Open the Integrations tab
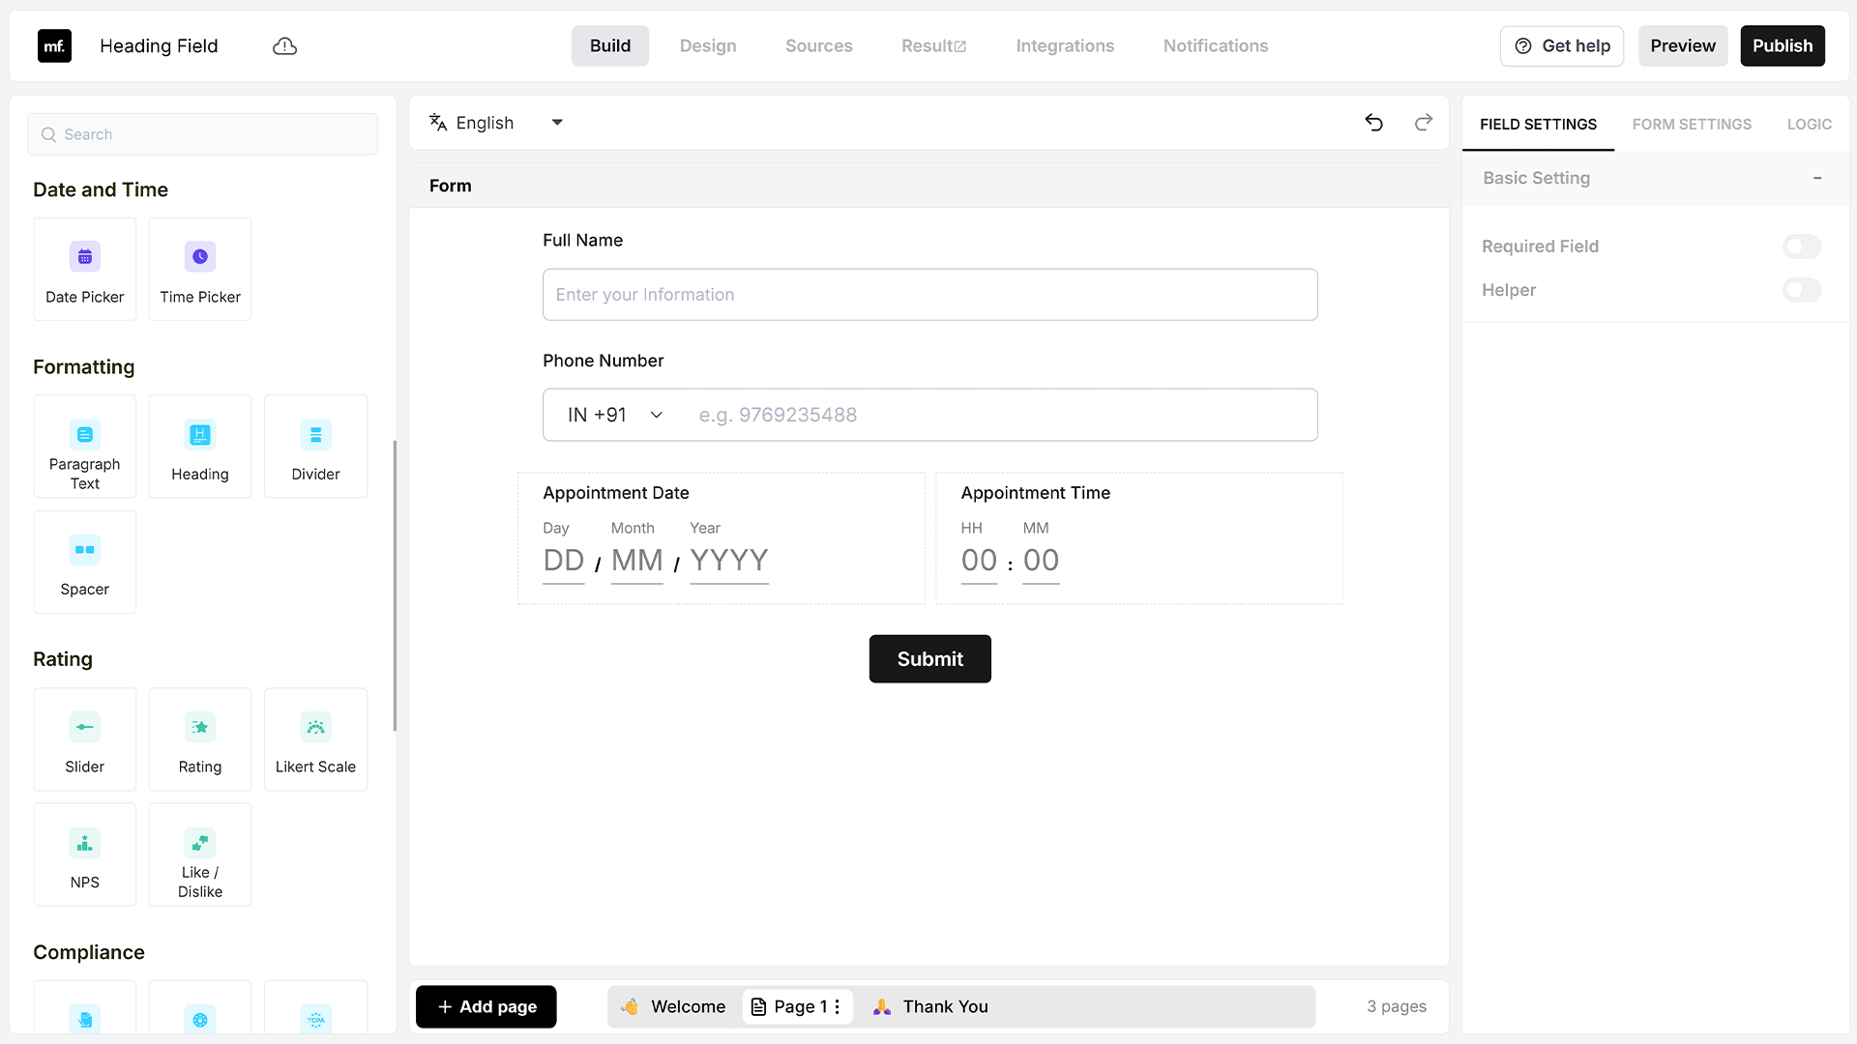Image resolution: width=1857 pixels, height=1044 pixels. [1065, 45]
